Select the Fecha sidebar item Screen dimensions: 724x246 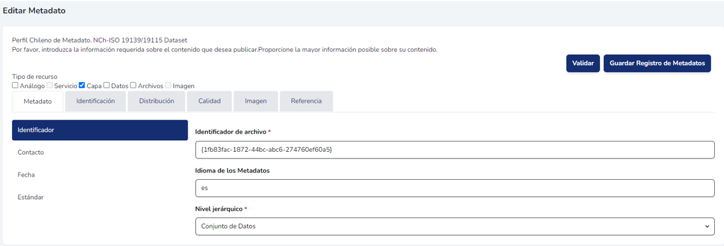pyautogui.click(x=26, y=175)
